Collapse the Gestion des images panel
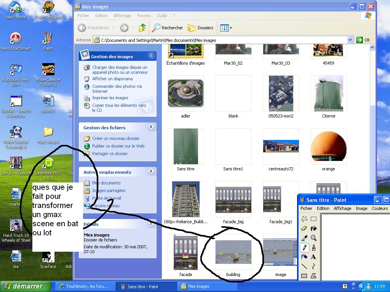 click(151, 56)
